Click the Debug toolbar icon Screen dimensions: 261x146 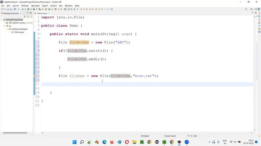point(23,9)
